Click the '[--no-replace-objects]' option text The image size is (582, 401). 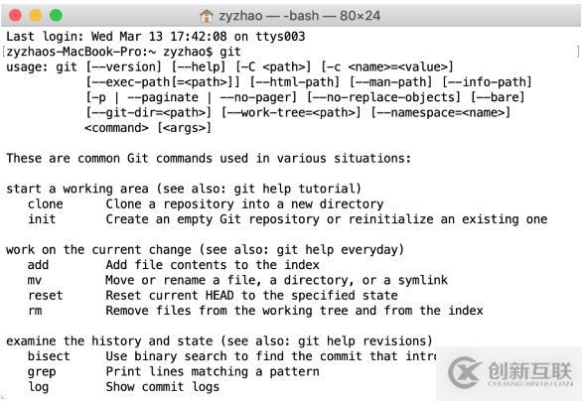[383, 97]
